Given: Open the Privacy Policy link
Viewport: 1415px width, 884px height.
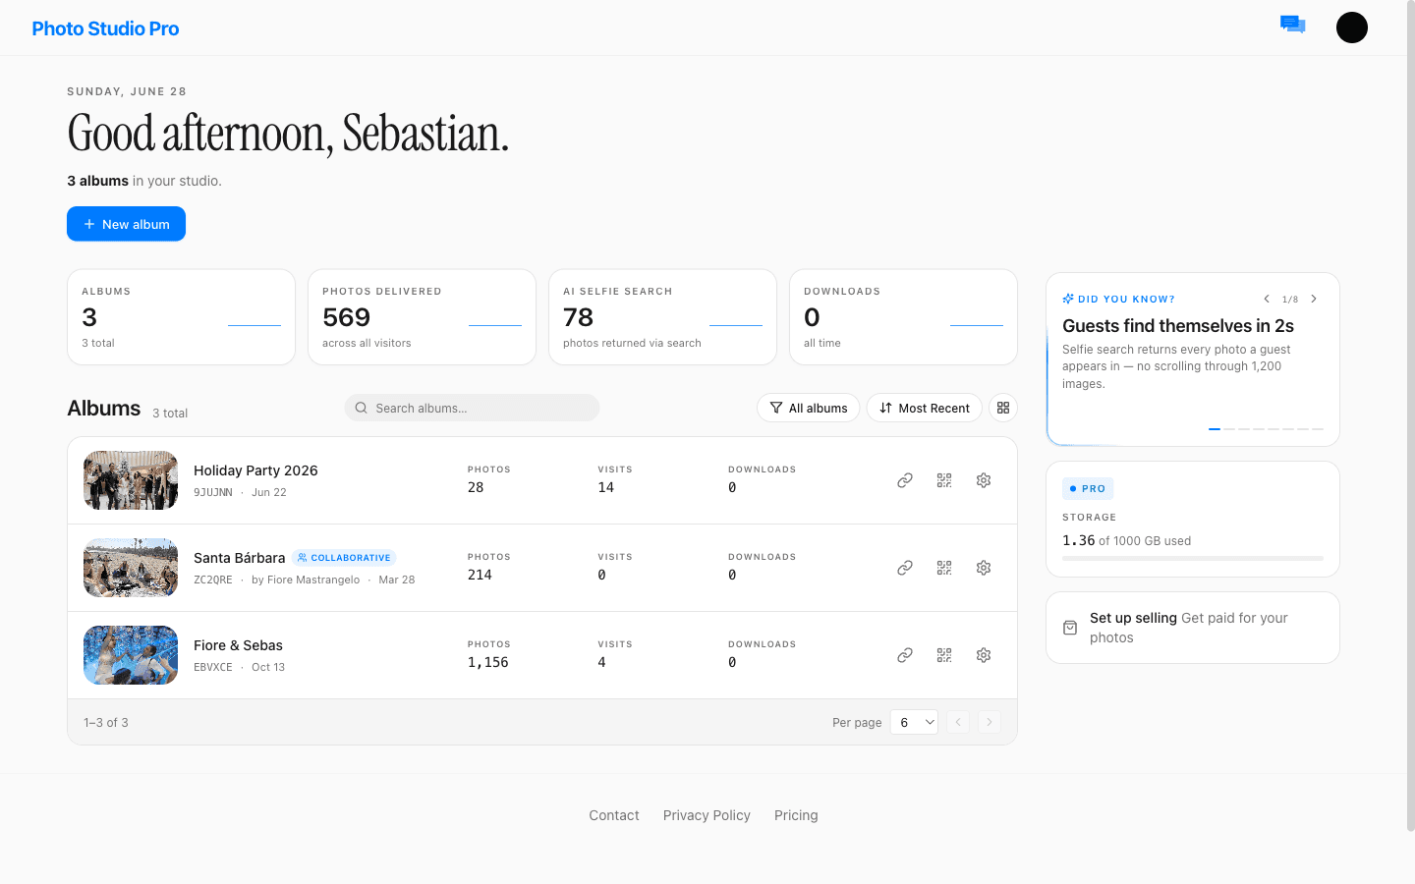Looking at the screenshot, I should coord(707,815).
